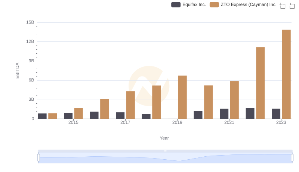Click the 9B y-axis label
This screenshot has width=299, height=172.
point(31,61)
